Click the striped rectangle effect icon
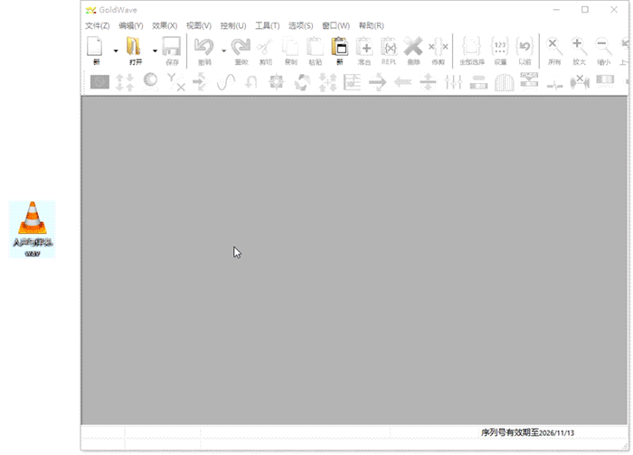 pyautogui.click(x=605, y=80)
